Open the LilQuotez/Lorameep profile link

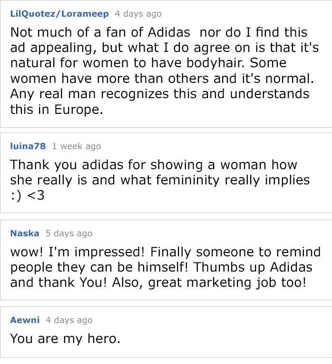(x=59, y=14)
